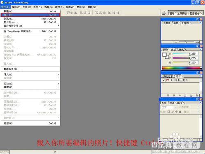
Task: Create new action with the panel icon
Action: point(191,95)
